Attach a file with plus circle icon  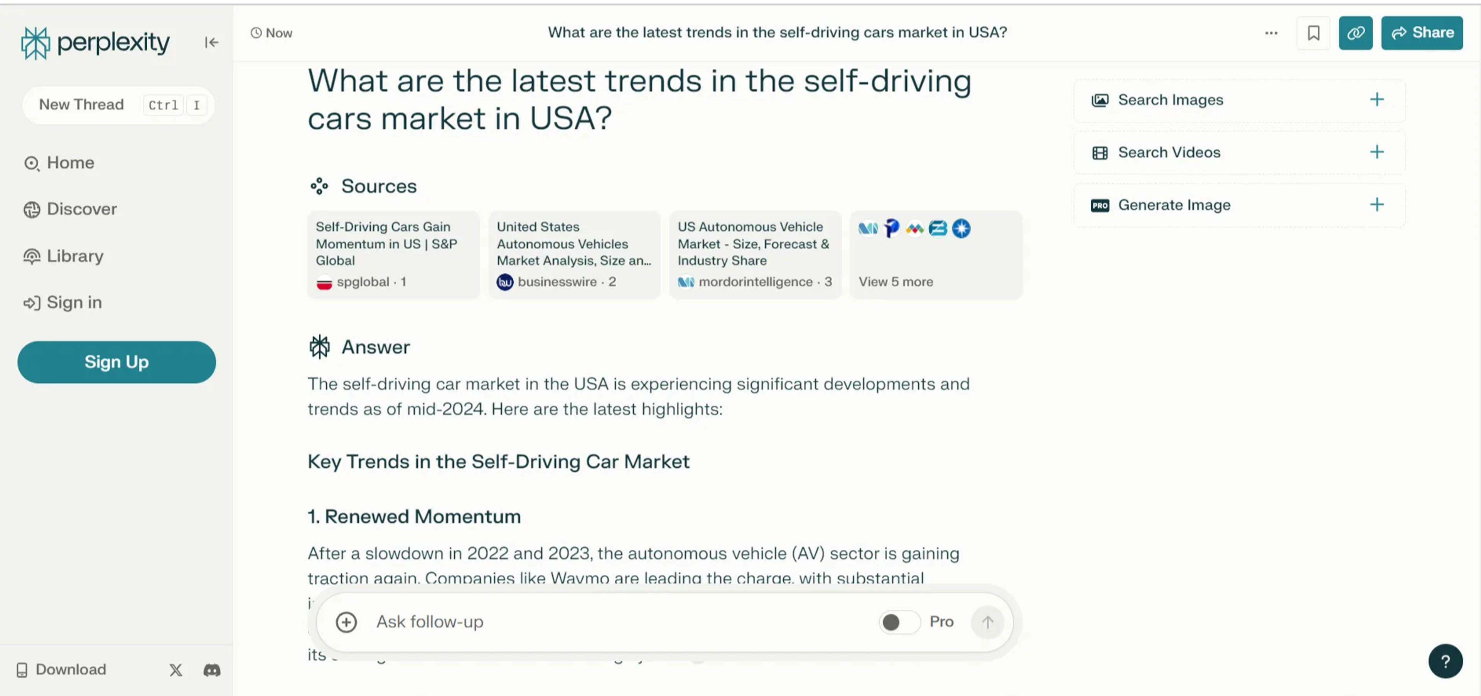coord(346,622)
